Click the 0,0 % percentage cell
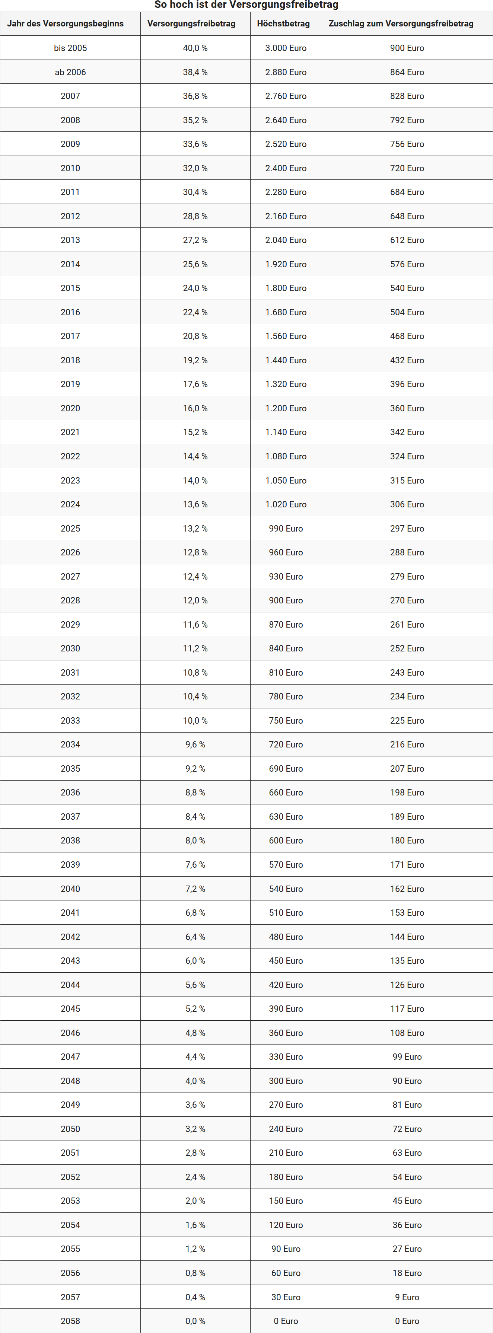Viewport: 493px width, 1333px height. coord(195,1321)
